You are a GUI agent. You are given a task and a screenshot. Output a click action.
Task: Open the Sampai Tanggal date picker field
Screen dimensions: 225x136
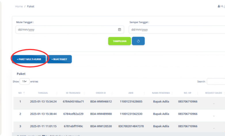(176, 29)
